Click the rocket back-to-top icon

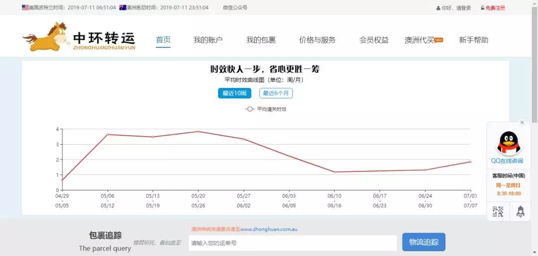click(x=521, y=212)
